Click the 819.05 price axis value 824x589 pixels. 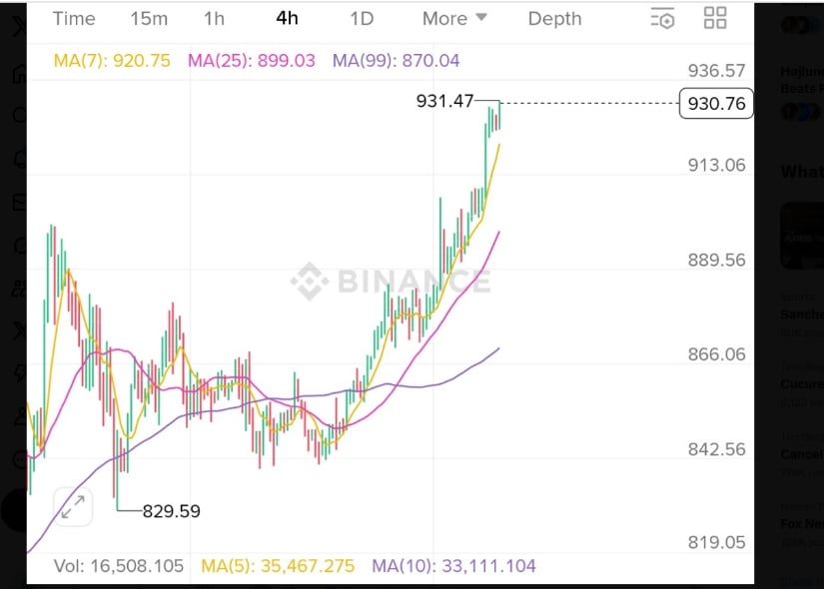(x=716, y=542)
